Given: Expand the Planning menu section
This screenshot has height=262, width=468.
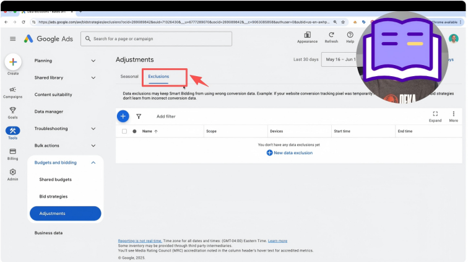Looking at the screenshot, I should (x=93, y=61).
